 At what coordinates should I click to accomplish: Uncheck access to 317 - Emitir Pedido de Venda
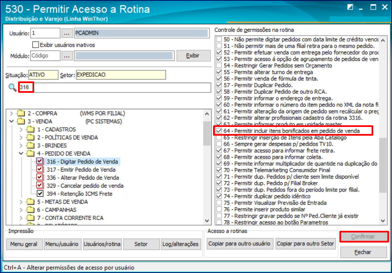pyautogui.click(x=40, y=169)
